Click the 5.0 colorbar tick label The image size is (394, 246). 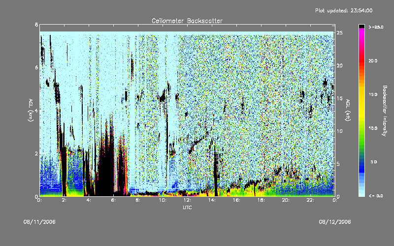[x=374, y=162]
